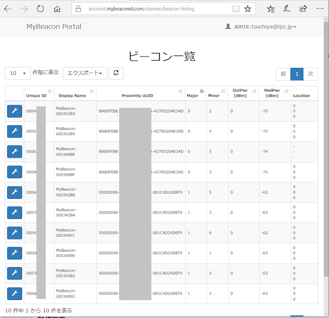
Task: Sort table by MsdPwr [dBm] column
Action: tap(275, 93)
